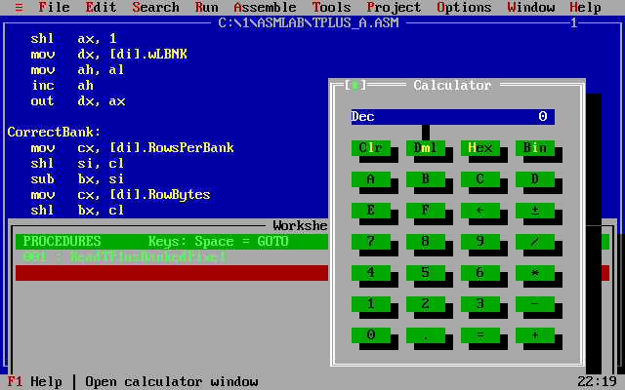Screen dimensions: 625x390
Task: Switch calculator to Dml mode
Action: tap(426, 147)
